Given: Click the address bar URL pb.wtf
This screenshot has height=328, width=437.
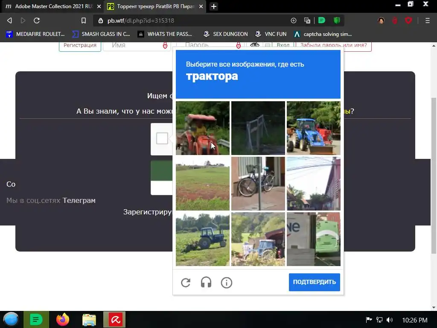Looking at the screenshot, I should coord(141,20).
